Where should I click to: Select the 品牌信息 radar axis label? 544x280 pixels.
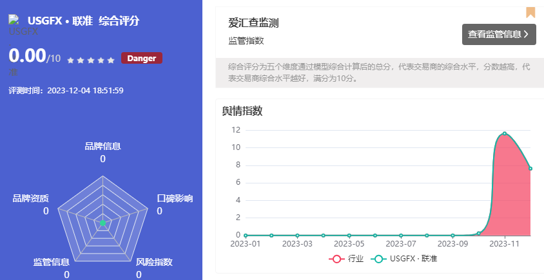coord(102,146)
